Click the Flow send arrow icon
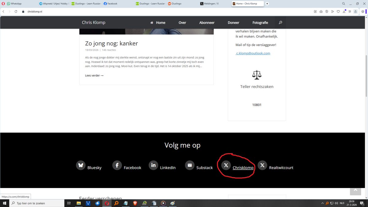This screenshot has height=207, width=368. click(x=332, y=11)
